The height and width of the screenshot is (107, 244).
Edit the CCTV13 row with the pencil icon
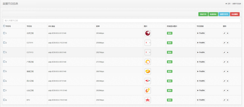(224, 52)
